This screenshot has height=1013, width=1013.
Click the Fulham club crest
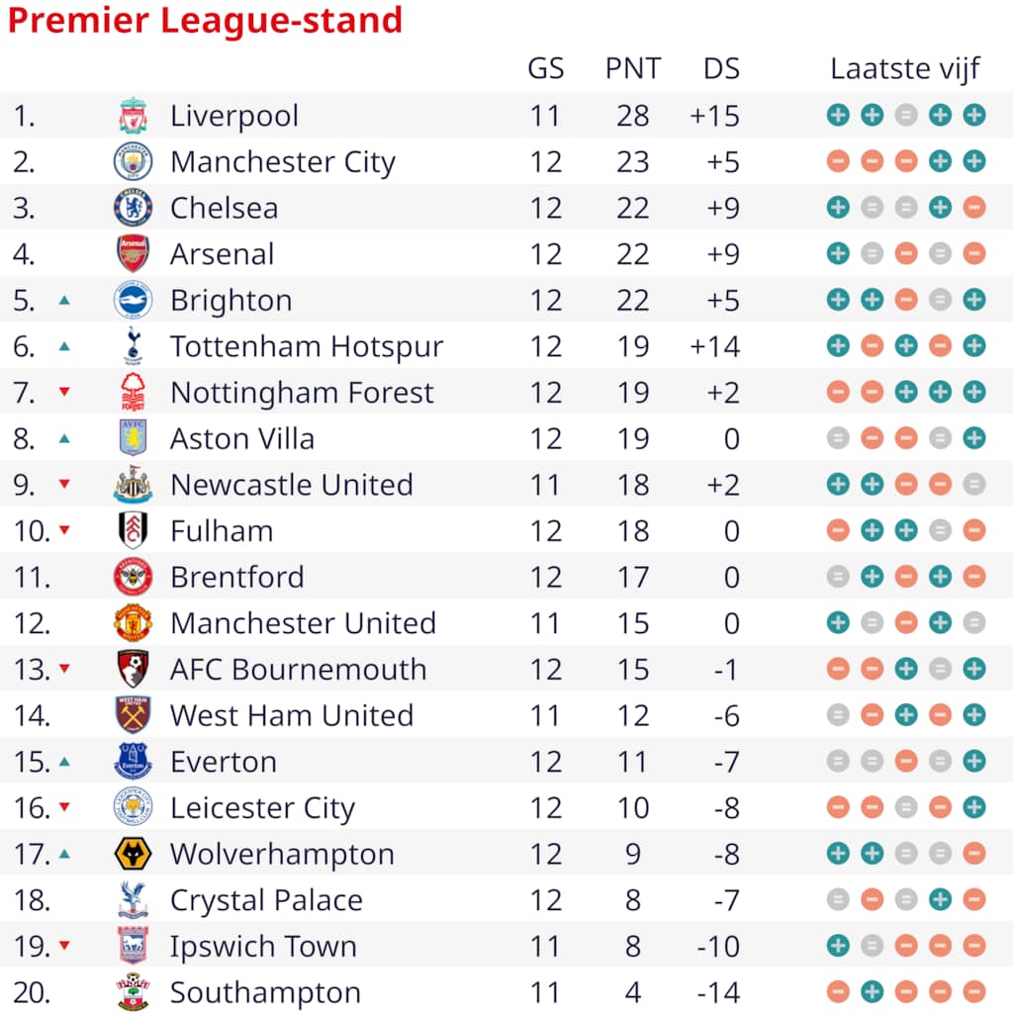(x=134, y=530)
